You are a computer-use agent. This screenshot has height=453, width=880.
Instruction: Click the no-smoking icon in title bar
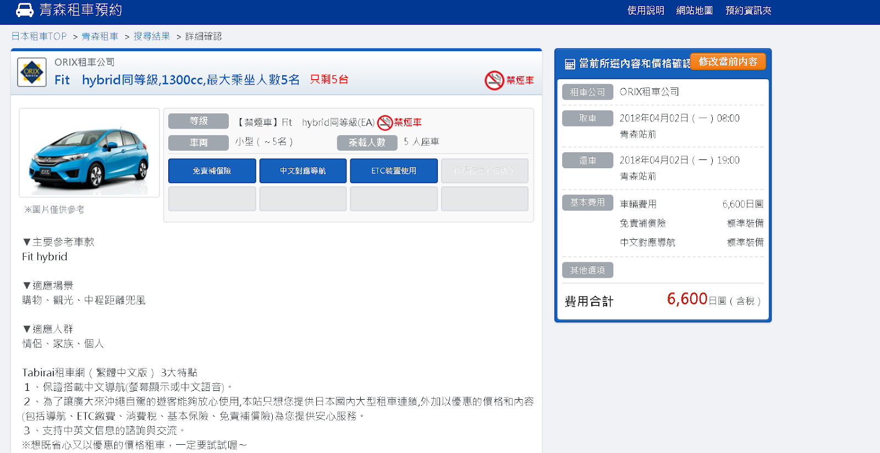(494, 80)
